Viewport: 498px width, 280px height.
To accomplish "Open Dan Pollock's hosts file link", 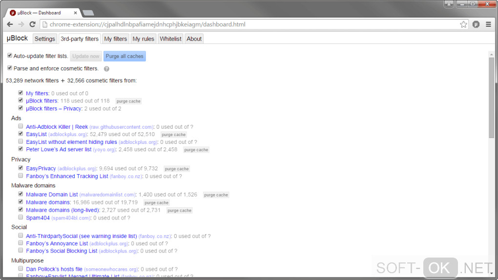I will (x=54, y=269).
